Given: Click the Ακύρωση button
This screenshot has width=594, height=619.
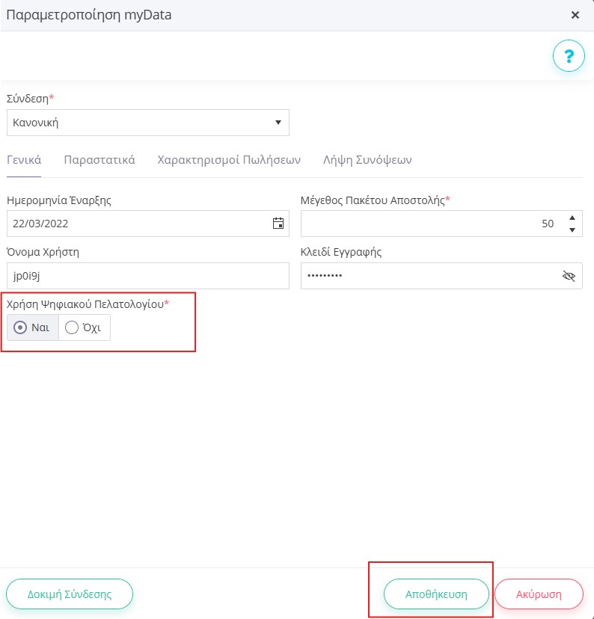Looking at the screenshot, I should (539, 594).
